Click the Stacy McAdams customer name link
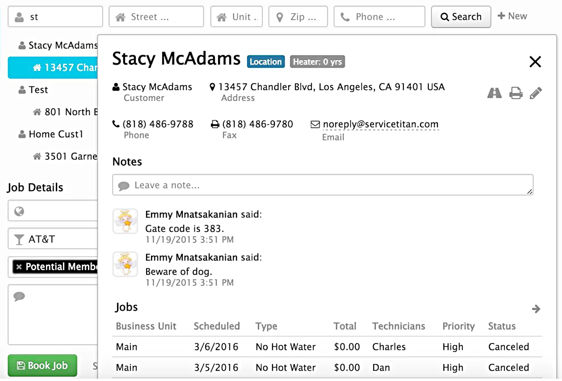This screenshot has height=381, width=562. (x=157, y=87)
